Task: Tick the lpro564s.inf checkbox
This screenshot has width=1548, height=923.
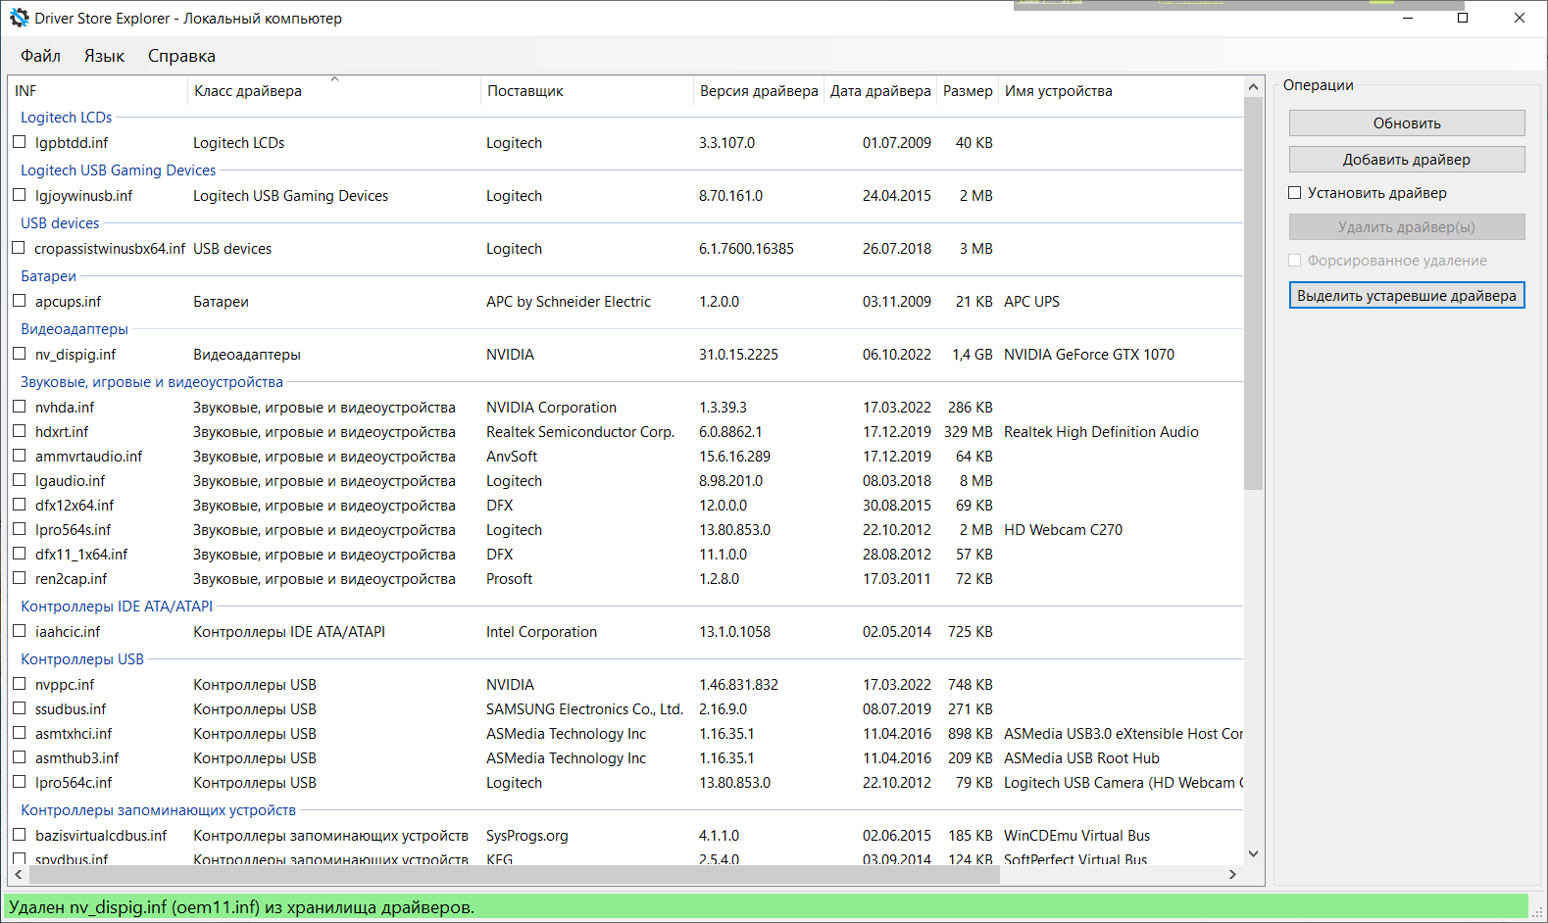Action: 20,529
